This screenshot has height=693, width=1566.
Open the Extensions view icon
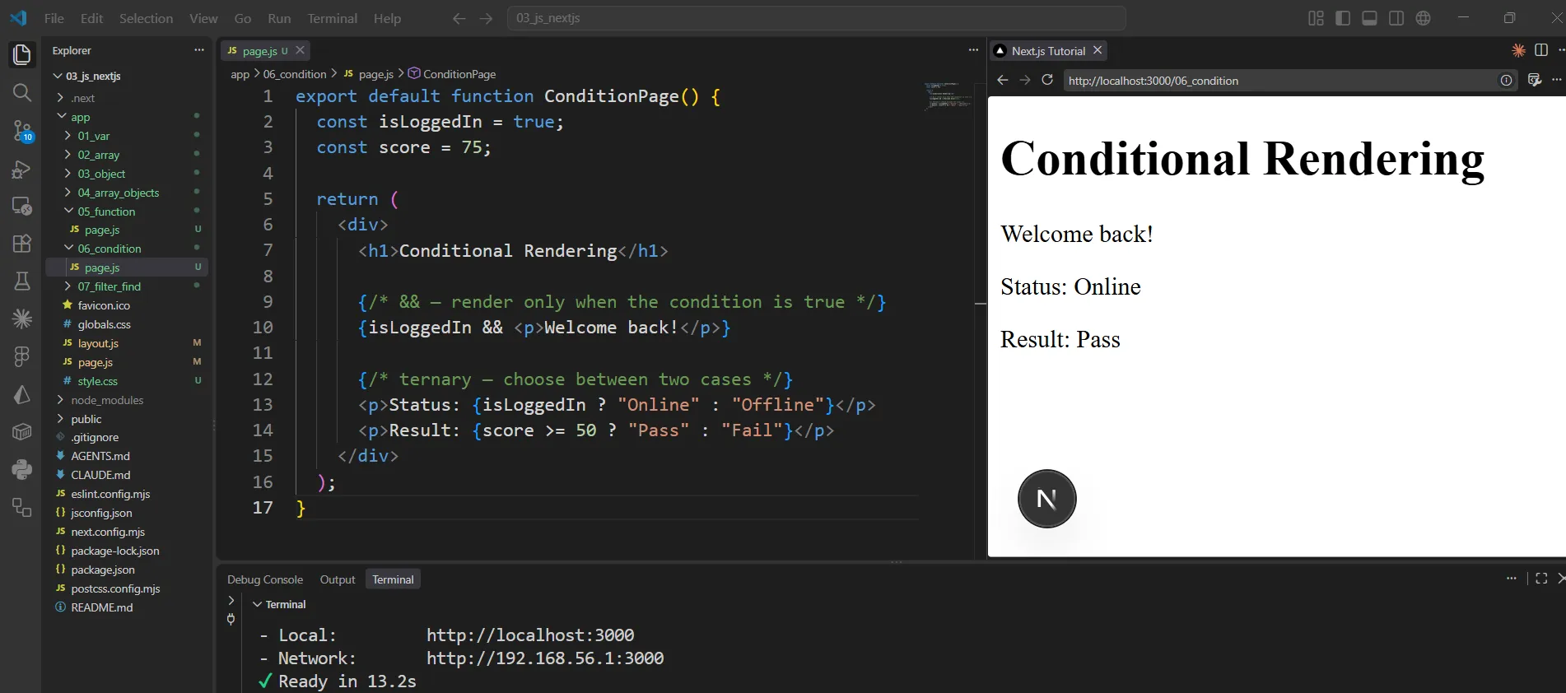22,244
